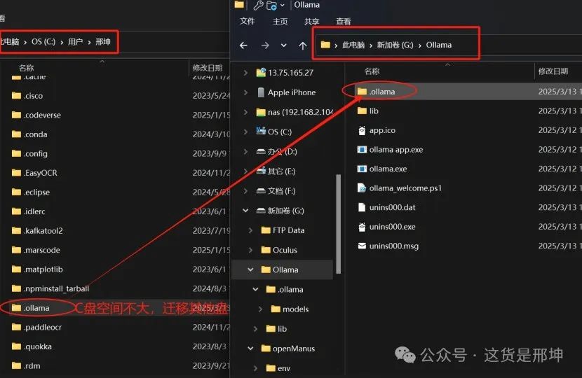Switch to the 主页 ribbon tab

pyautogui.click(x=280, y=22)
